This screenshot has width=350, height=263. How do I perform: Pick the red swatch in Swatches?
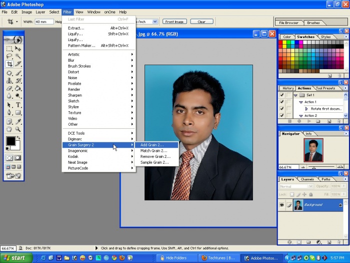[x=280, y=42]
